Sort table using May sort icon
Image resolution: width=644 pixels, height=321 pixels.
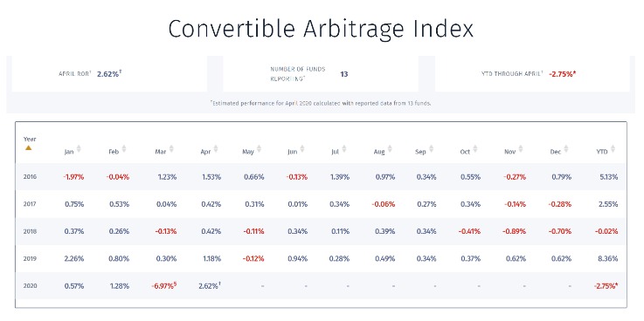click(259, 149)
